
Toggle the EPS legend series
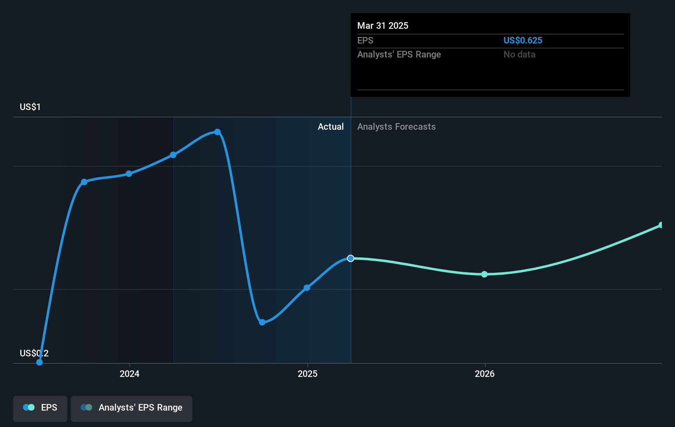click(x=40, y=409)
